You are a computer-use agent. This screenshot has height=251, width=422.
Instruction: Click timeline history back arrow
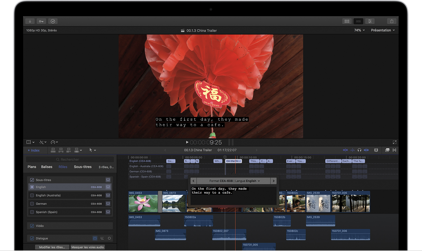point(165,150)
